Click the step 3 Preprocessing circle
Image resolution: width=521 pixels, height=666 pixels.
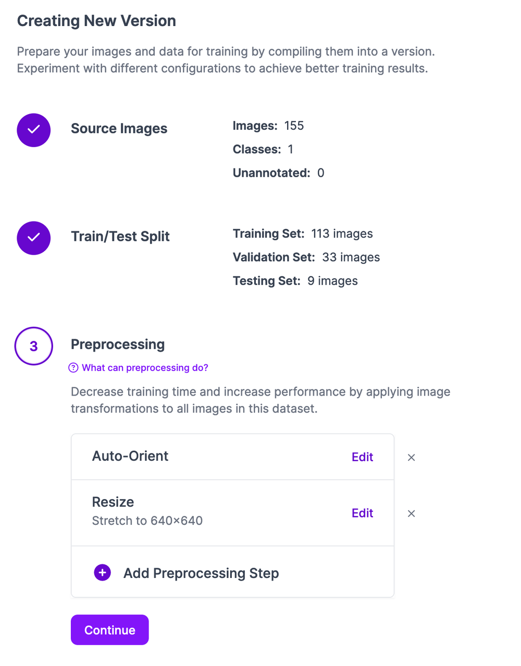pyautogui.click(x=34, y=346)
